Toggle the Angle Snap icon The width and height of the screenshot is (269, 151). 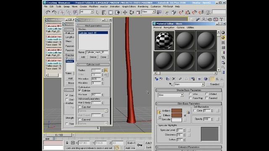188,12
